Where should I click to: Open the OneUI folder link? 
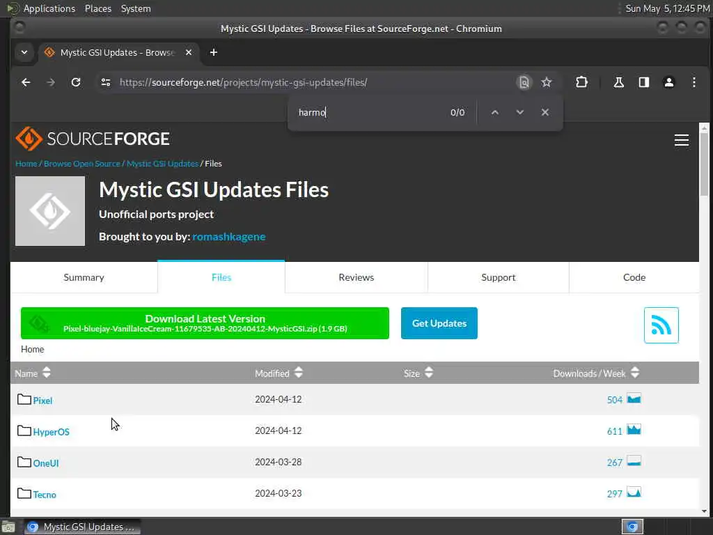tap(46, 463)
